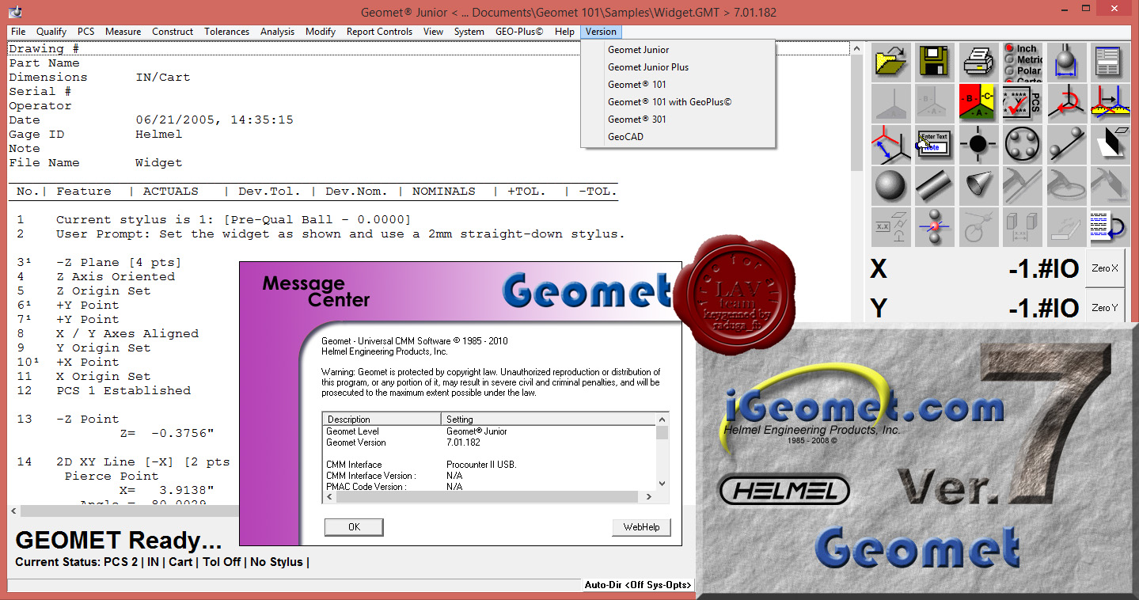Click the "Auto-Dir <Off Sys-Opts>" status entry

(638, 585)
